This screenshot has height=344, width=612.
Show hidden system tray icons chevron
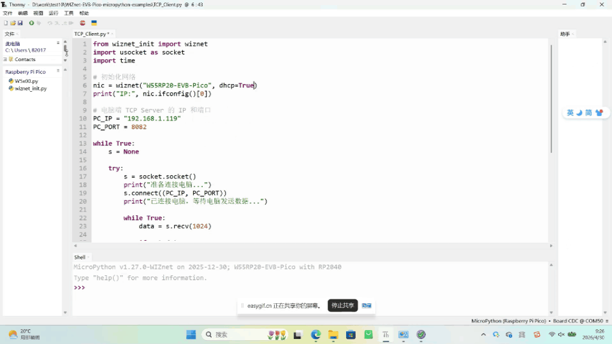click(483, 334)
